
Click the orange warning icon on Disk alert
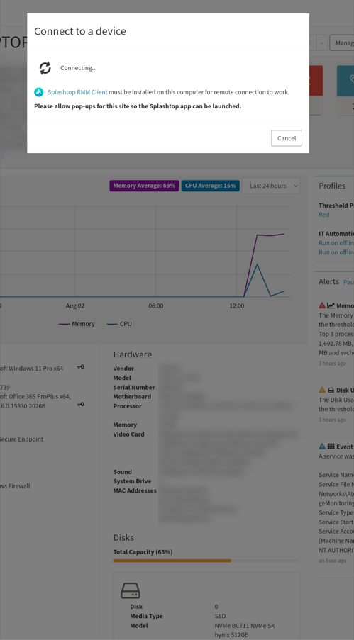(322, 390)
